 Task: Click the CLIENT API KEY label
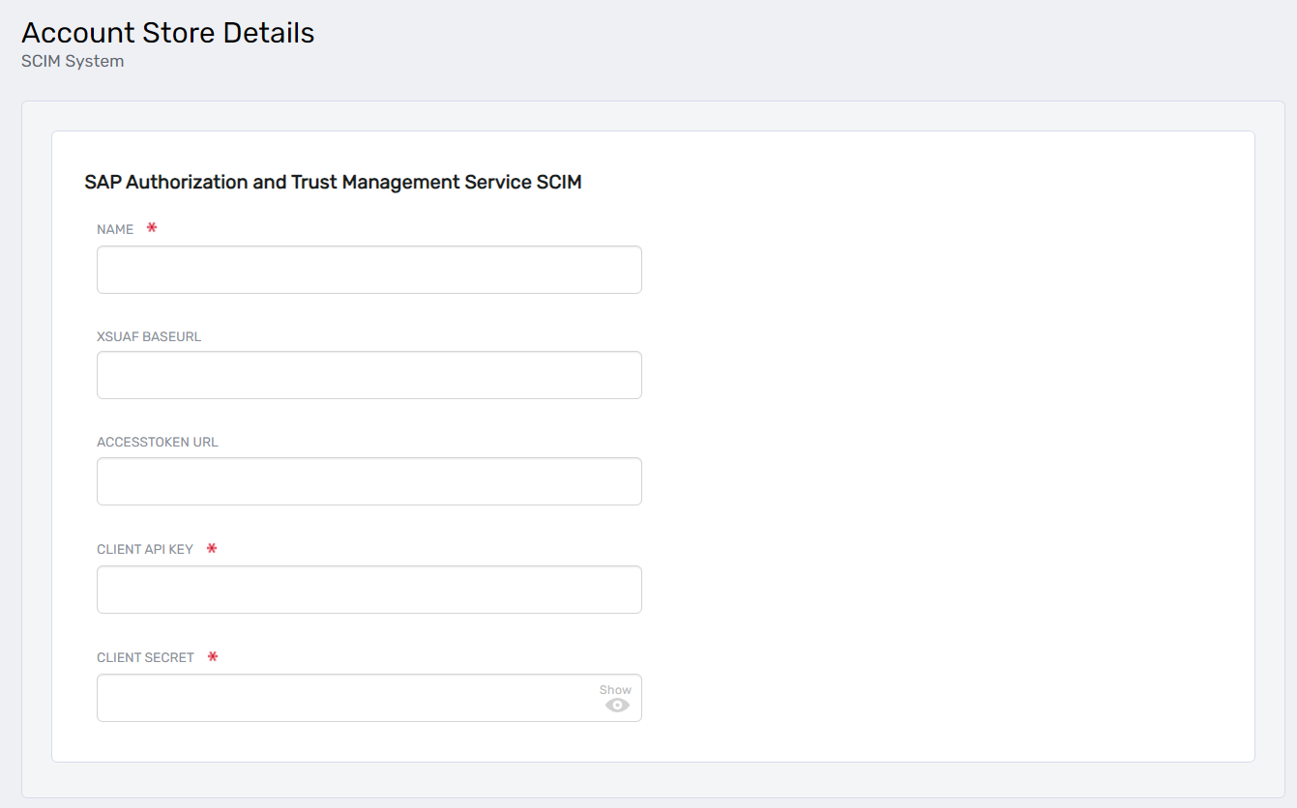click(145, 549)
